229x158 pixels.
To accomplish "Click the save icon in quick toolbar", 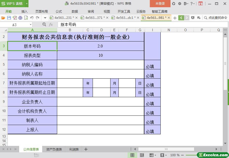I will [9, 18].
